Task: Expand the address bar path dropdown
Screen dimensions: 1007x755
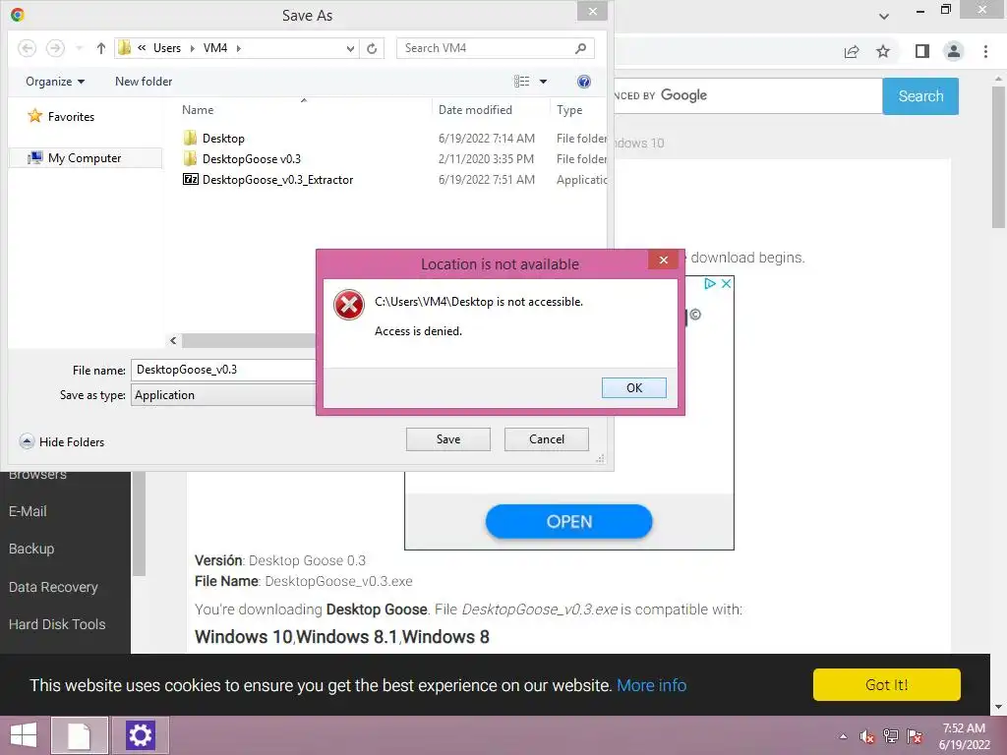Action: 350,48
